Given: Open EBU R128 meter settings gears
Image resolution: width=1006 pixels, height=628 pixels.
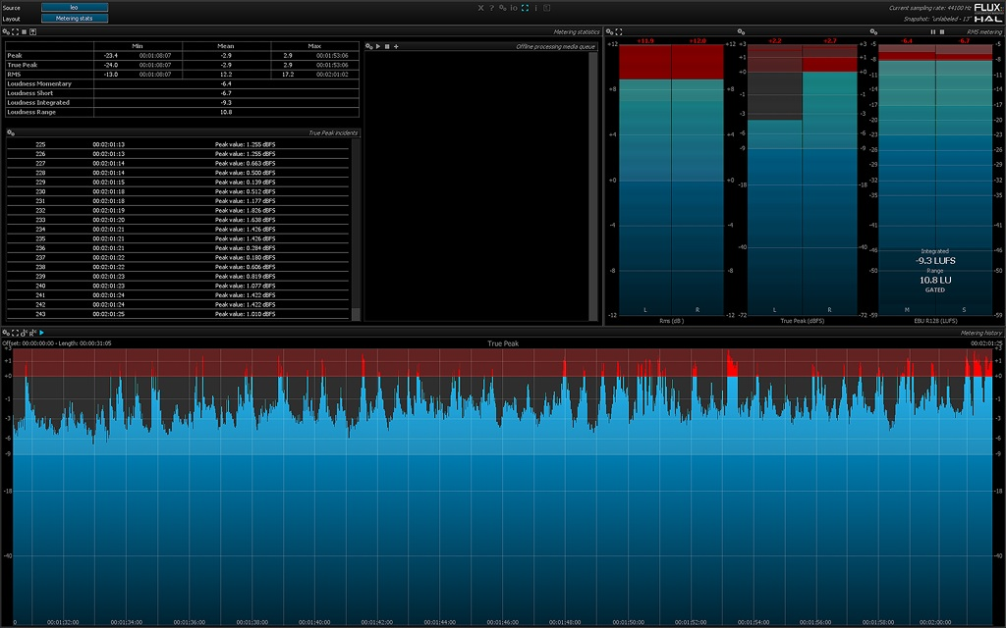Looking at the screenshot, I should point(873,31).
